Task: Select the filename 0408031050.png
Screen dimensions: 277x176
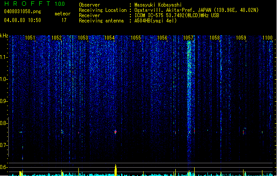Action: click(x=22, y=11)
